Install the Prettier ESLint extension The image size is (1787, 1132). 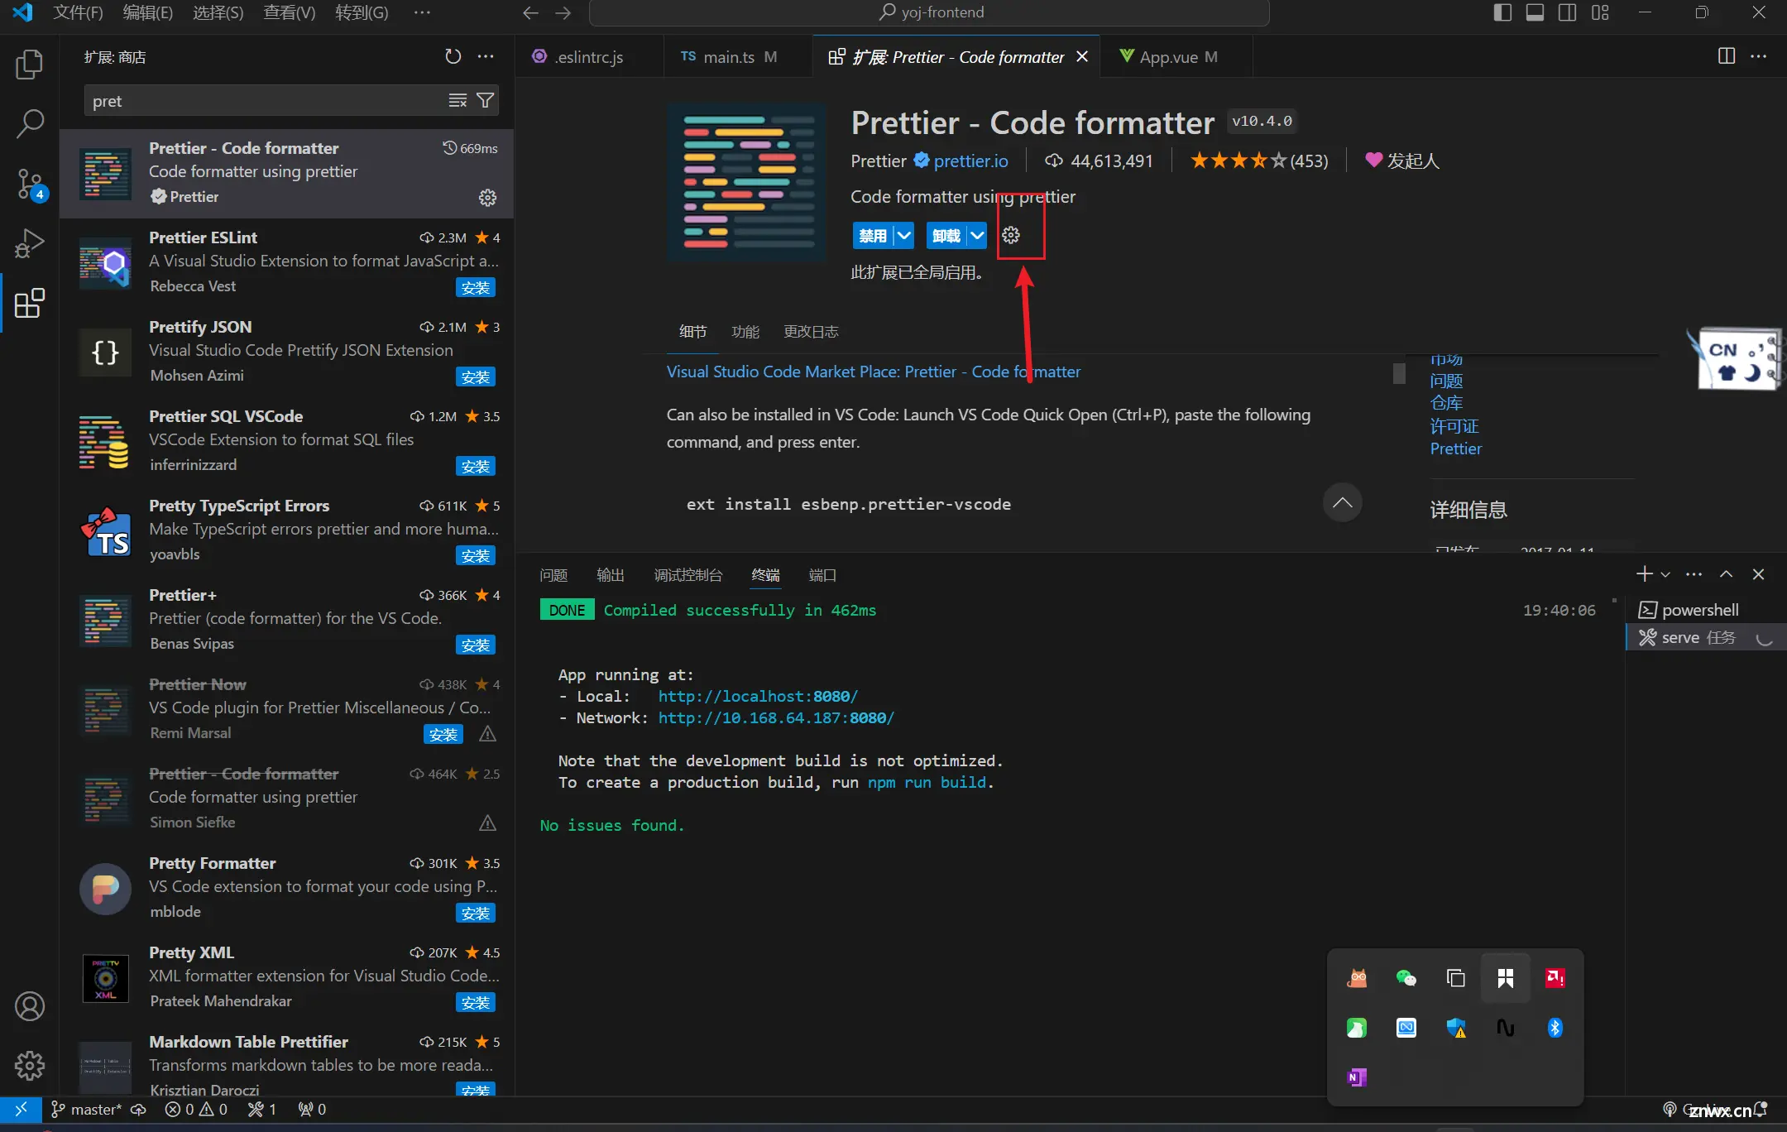(476, 287)
